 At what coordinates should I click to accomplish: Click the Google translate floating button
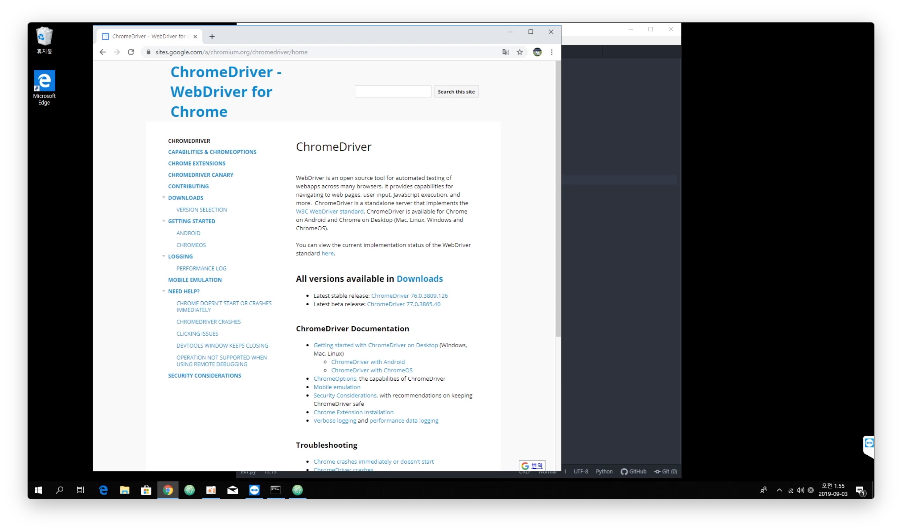pyautogui.click(x=532, y=465)
